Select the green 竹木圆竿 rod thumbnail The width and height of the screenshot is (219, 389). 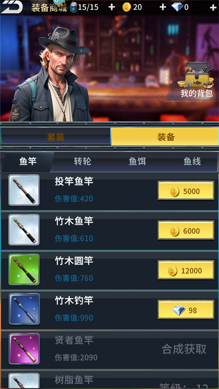24,269
